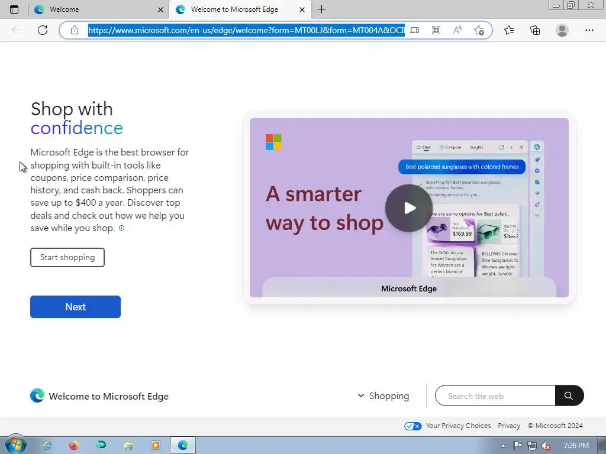Open a new tab with plus button
This screenshot has height=454, width=606.
click(321, 9)
